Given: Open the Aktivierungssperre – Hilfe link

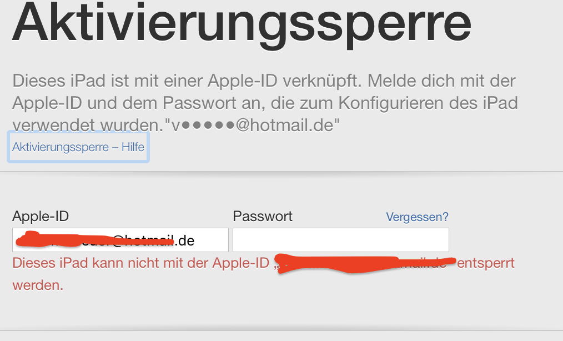Looking at the screenshot, I should click(x=78, y=147).
